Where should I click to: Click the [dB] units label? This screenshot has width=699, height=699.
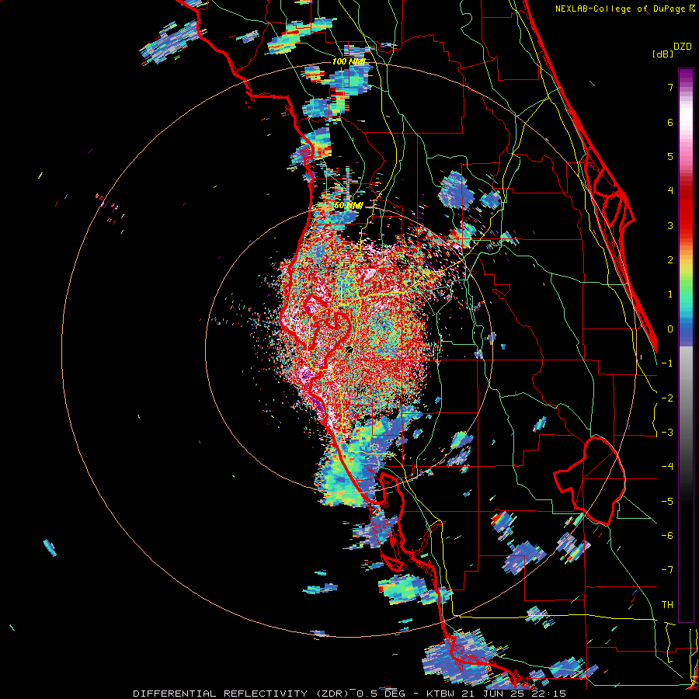pos(663,54)
